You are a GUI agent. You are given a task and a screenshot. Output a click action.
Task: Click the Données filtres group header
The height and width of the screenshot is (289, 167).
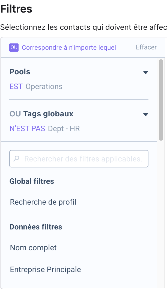(x=36, y=227)
